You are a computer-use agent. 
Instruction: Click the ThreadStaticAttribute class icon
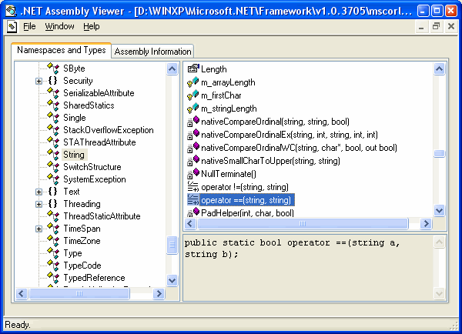(x=53, y=216)
